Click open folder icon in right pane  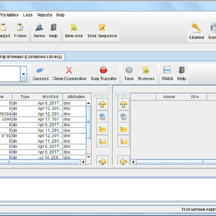click(124, 142)
